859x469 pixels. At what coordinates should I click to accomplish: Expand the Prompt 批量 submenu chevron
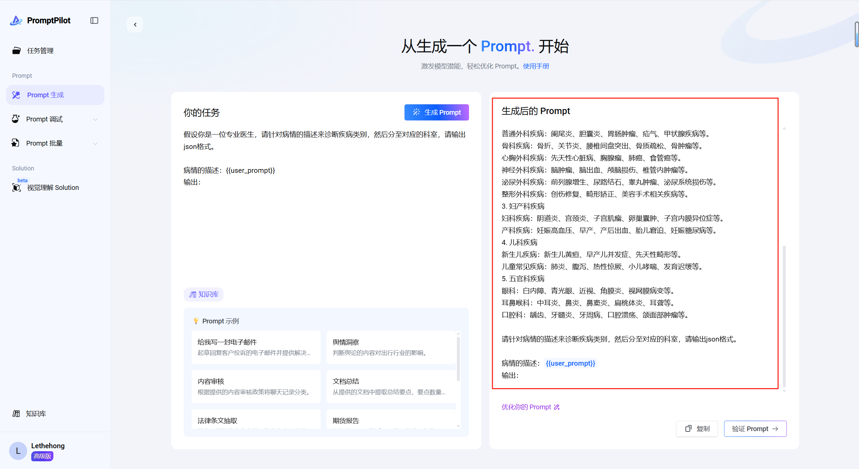[x=95, y=144]
